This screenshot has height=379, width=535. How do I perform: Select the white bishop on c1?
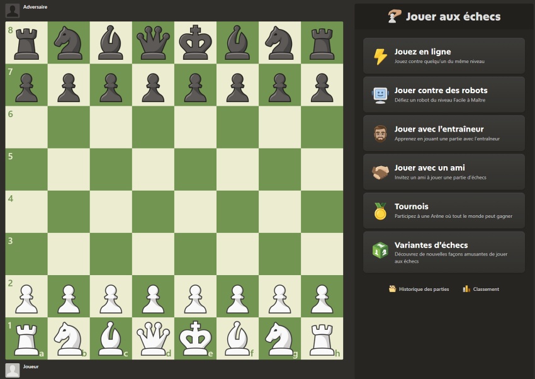click(x=111, y=339)
